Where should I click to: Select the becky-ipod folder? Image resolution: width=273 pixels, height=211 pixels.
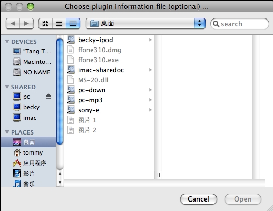pos(110,40)
